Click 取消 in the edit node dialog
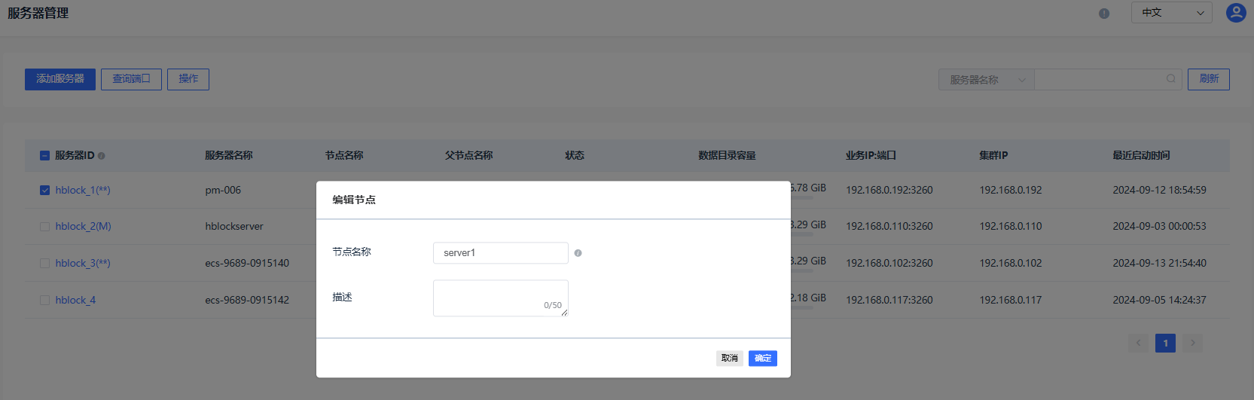 pos(730,358)
